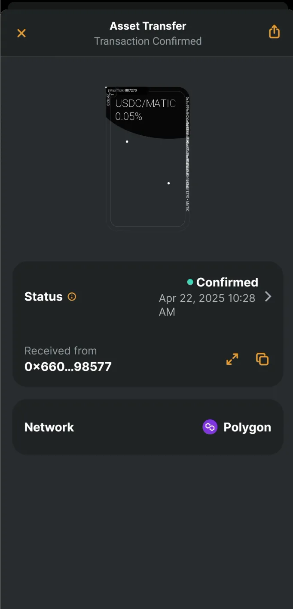Click the orange X close icon
This screenshot has width=293, height=609.
pos(21,33)
